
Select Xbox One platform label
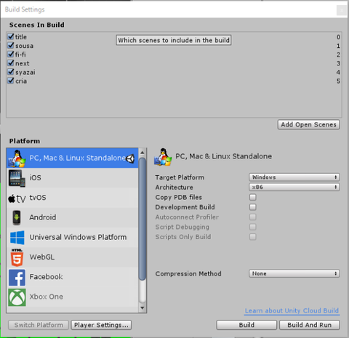46,297
